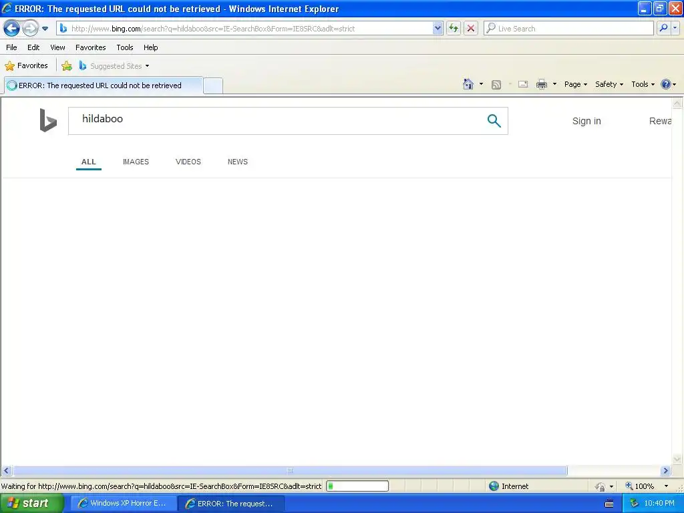
Task: Click the Add to Favorites Bar icon
Action: 67,66
